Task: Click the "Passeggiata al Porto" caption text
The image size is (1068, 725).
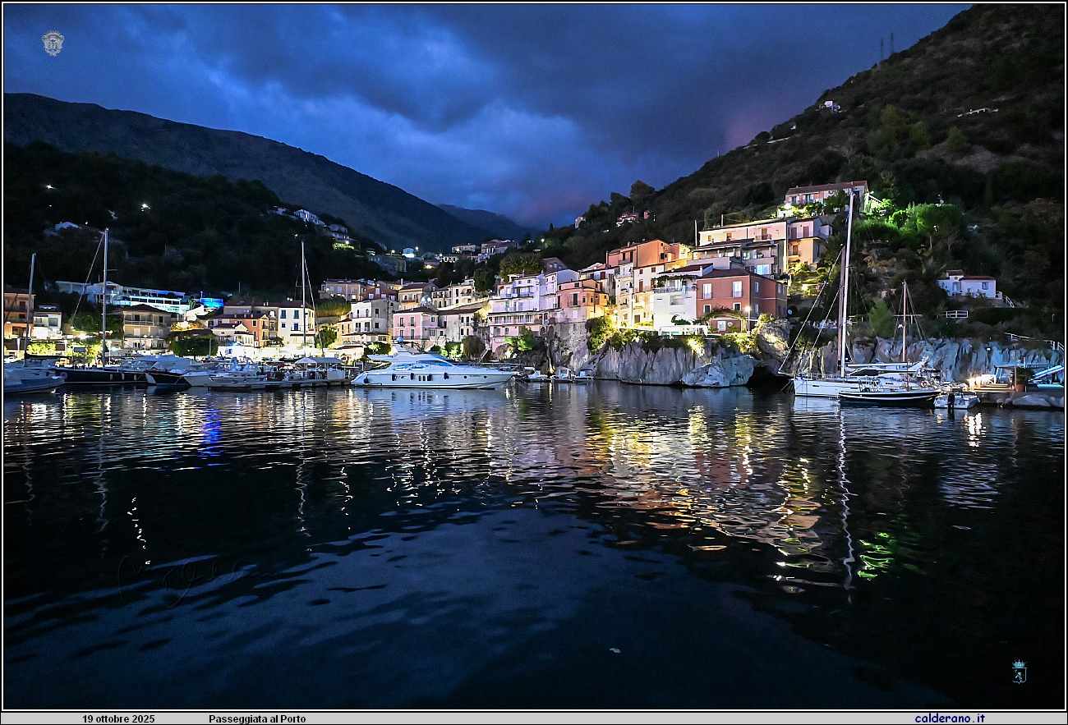Action: (x=256, y=718)
